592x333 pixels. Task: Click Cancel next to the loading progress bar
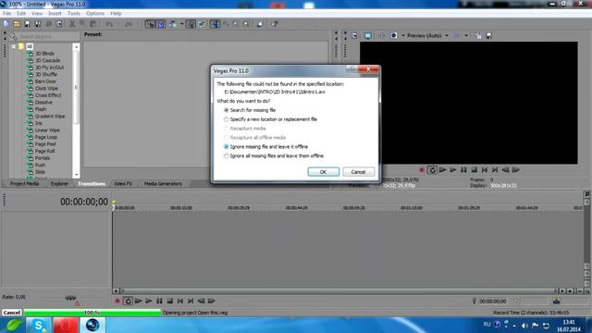[x=12, y=313]
